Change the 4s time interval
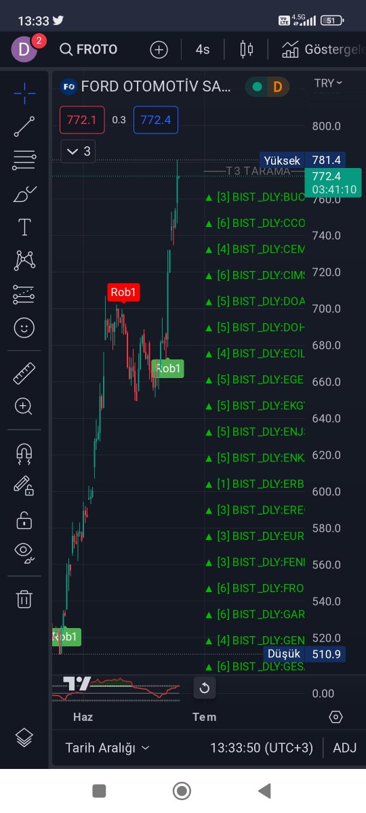 pyautogui.click(x=203, y=49)
